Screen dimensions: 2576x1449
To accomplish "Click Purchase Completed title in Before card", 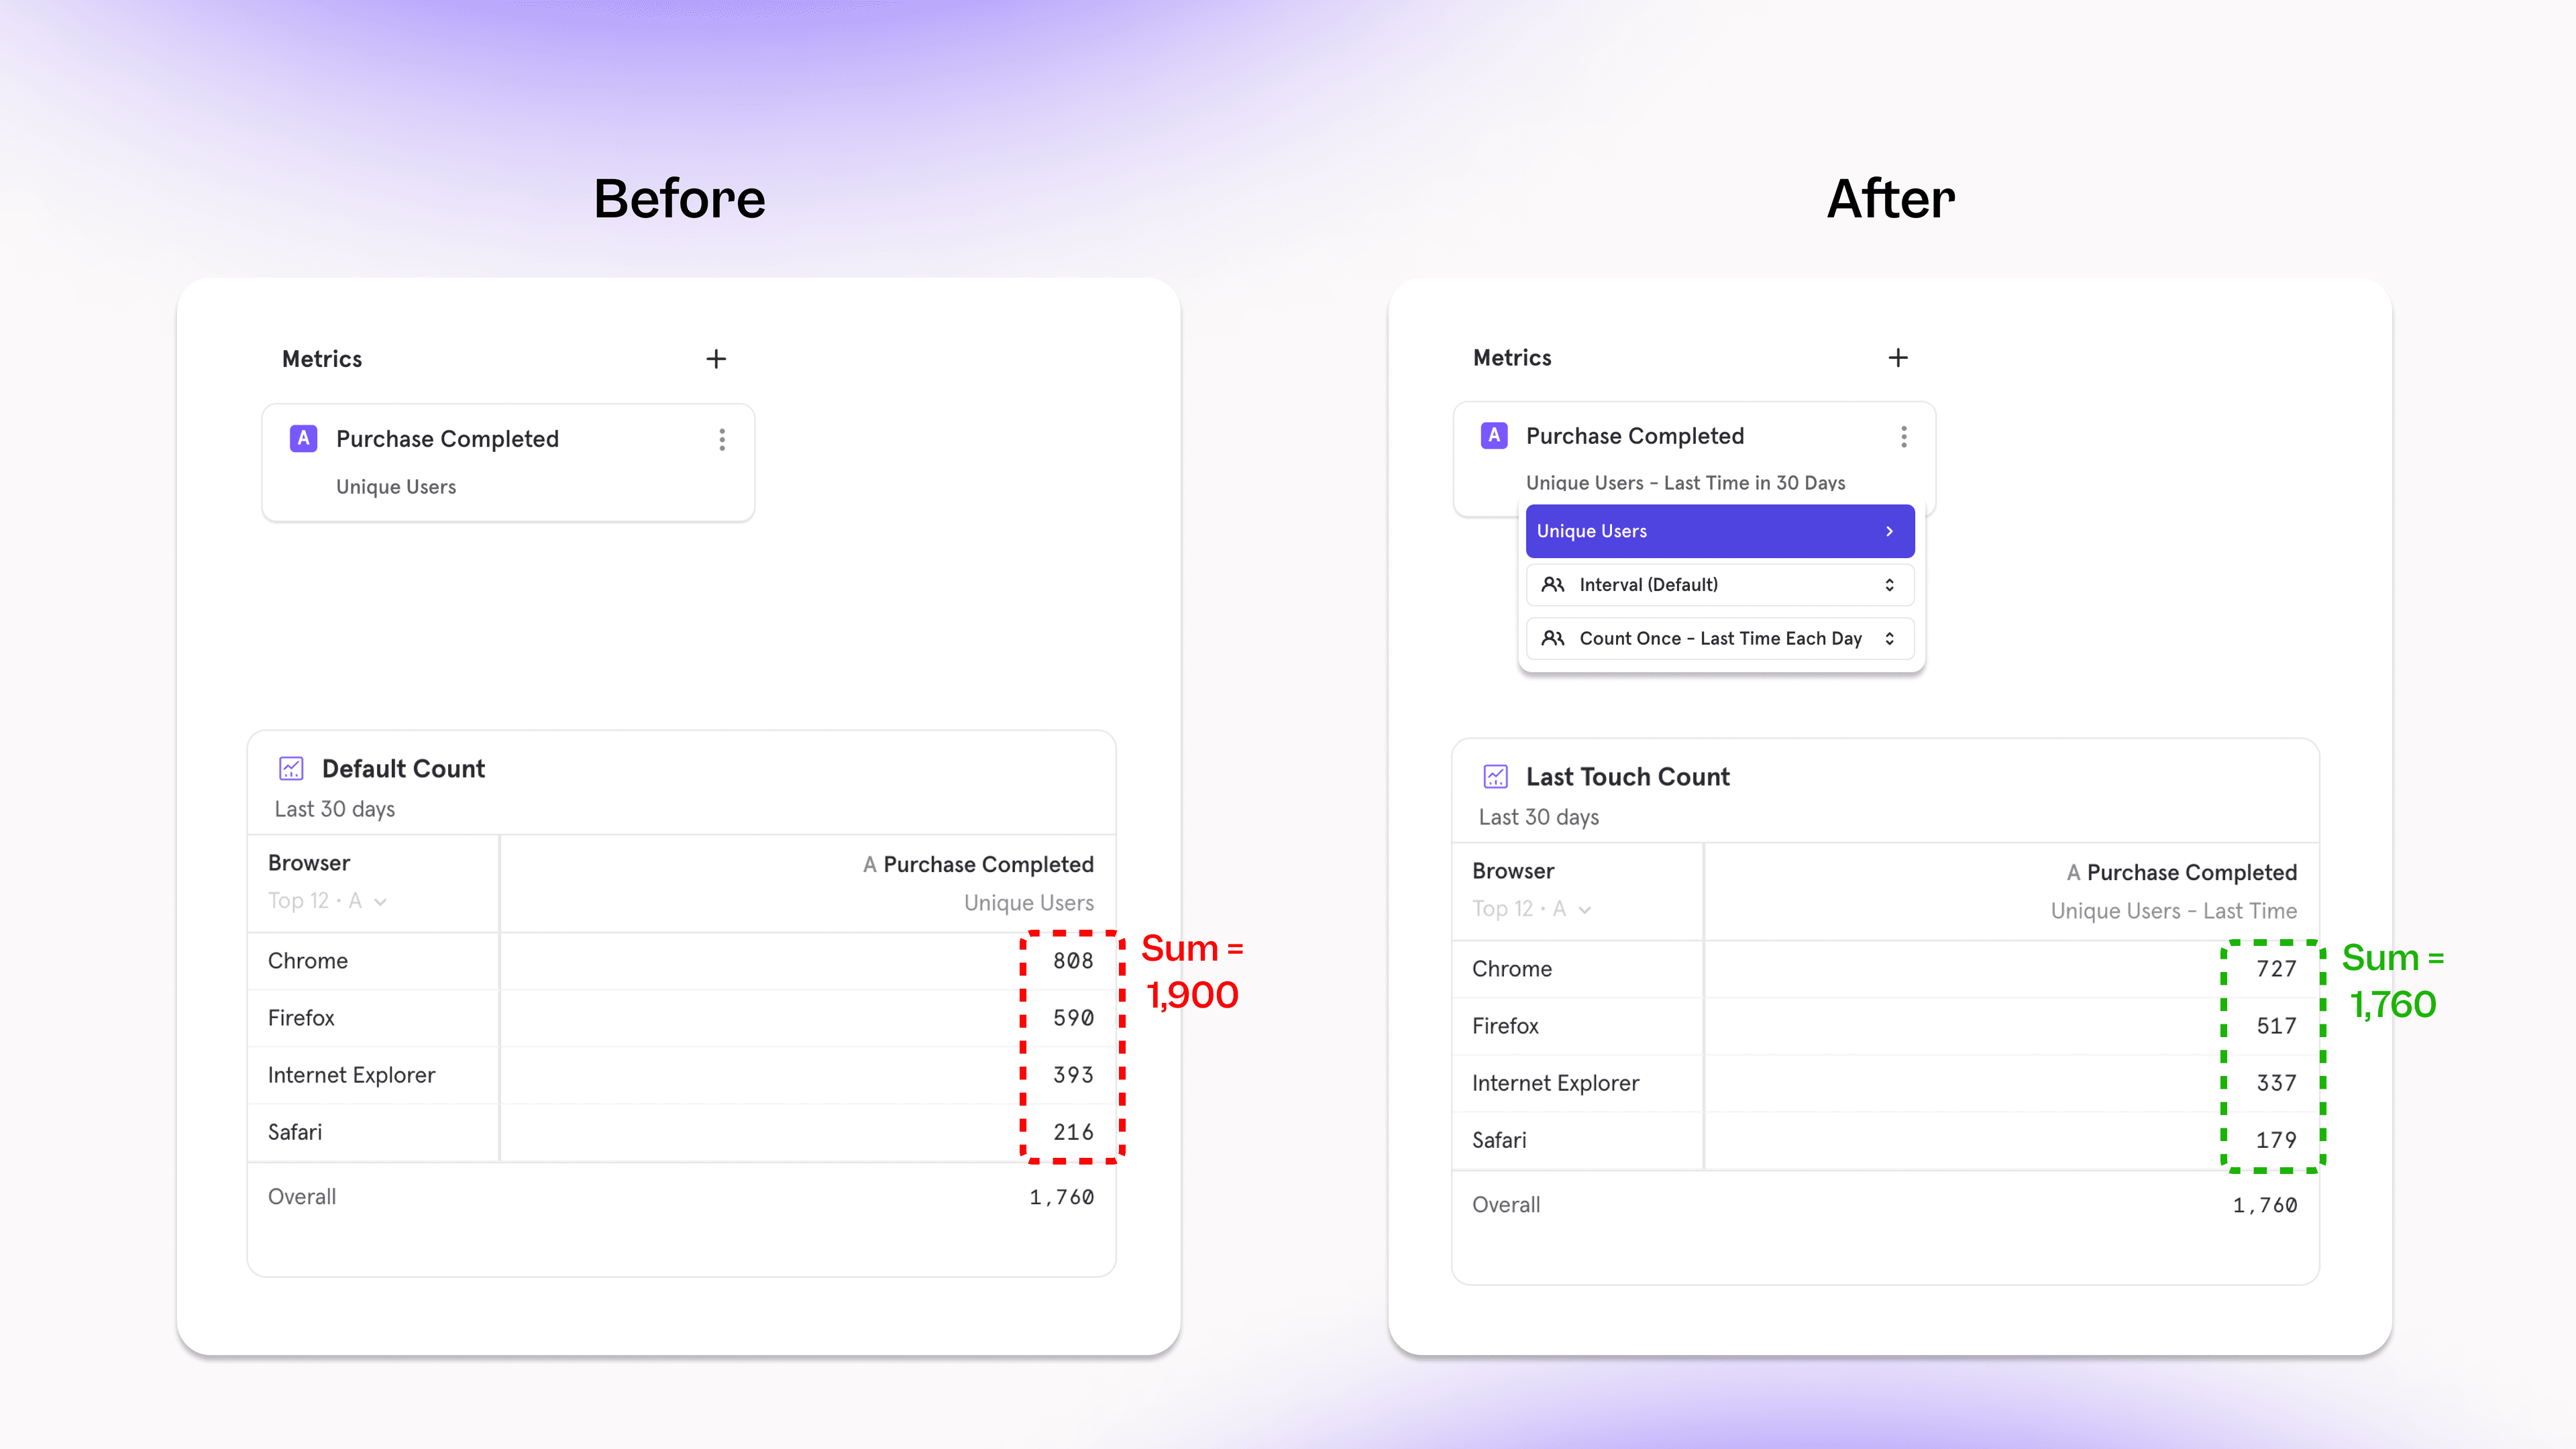I will tap(447, 439).
